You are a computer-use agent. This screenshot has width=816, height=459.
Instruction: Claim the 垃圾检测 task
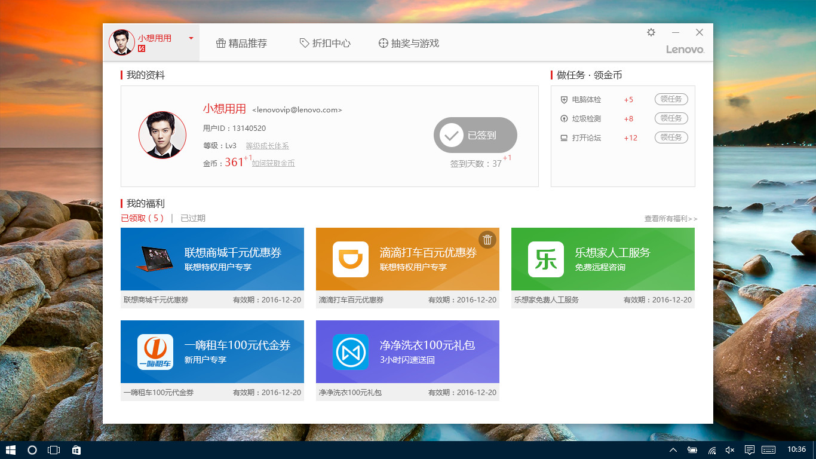pos(671,118)
